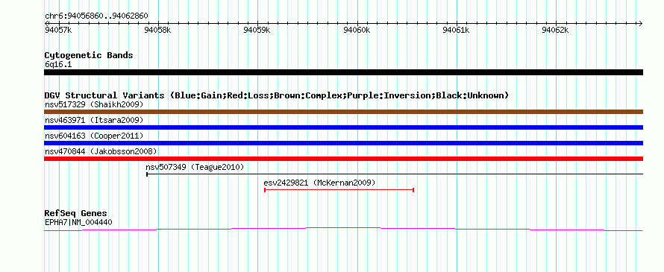
Task: Click the chr6:94056860..94062860 coordinate label
Action: pyautogui.click(x=96, y=16)
